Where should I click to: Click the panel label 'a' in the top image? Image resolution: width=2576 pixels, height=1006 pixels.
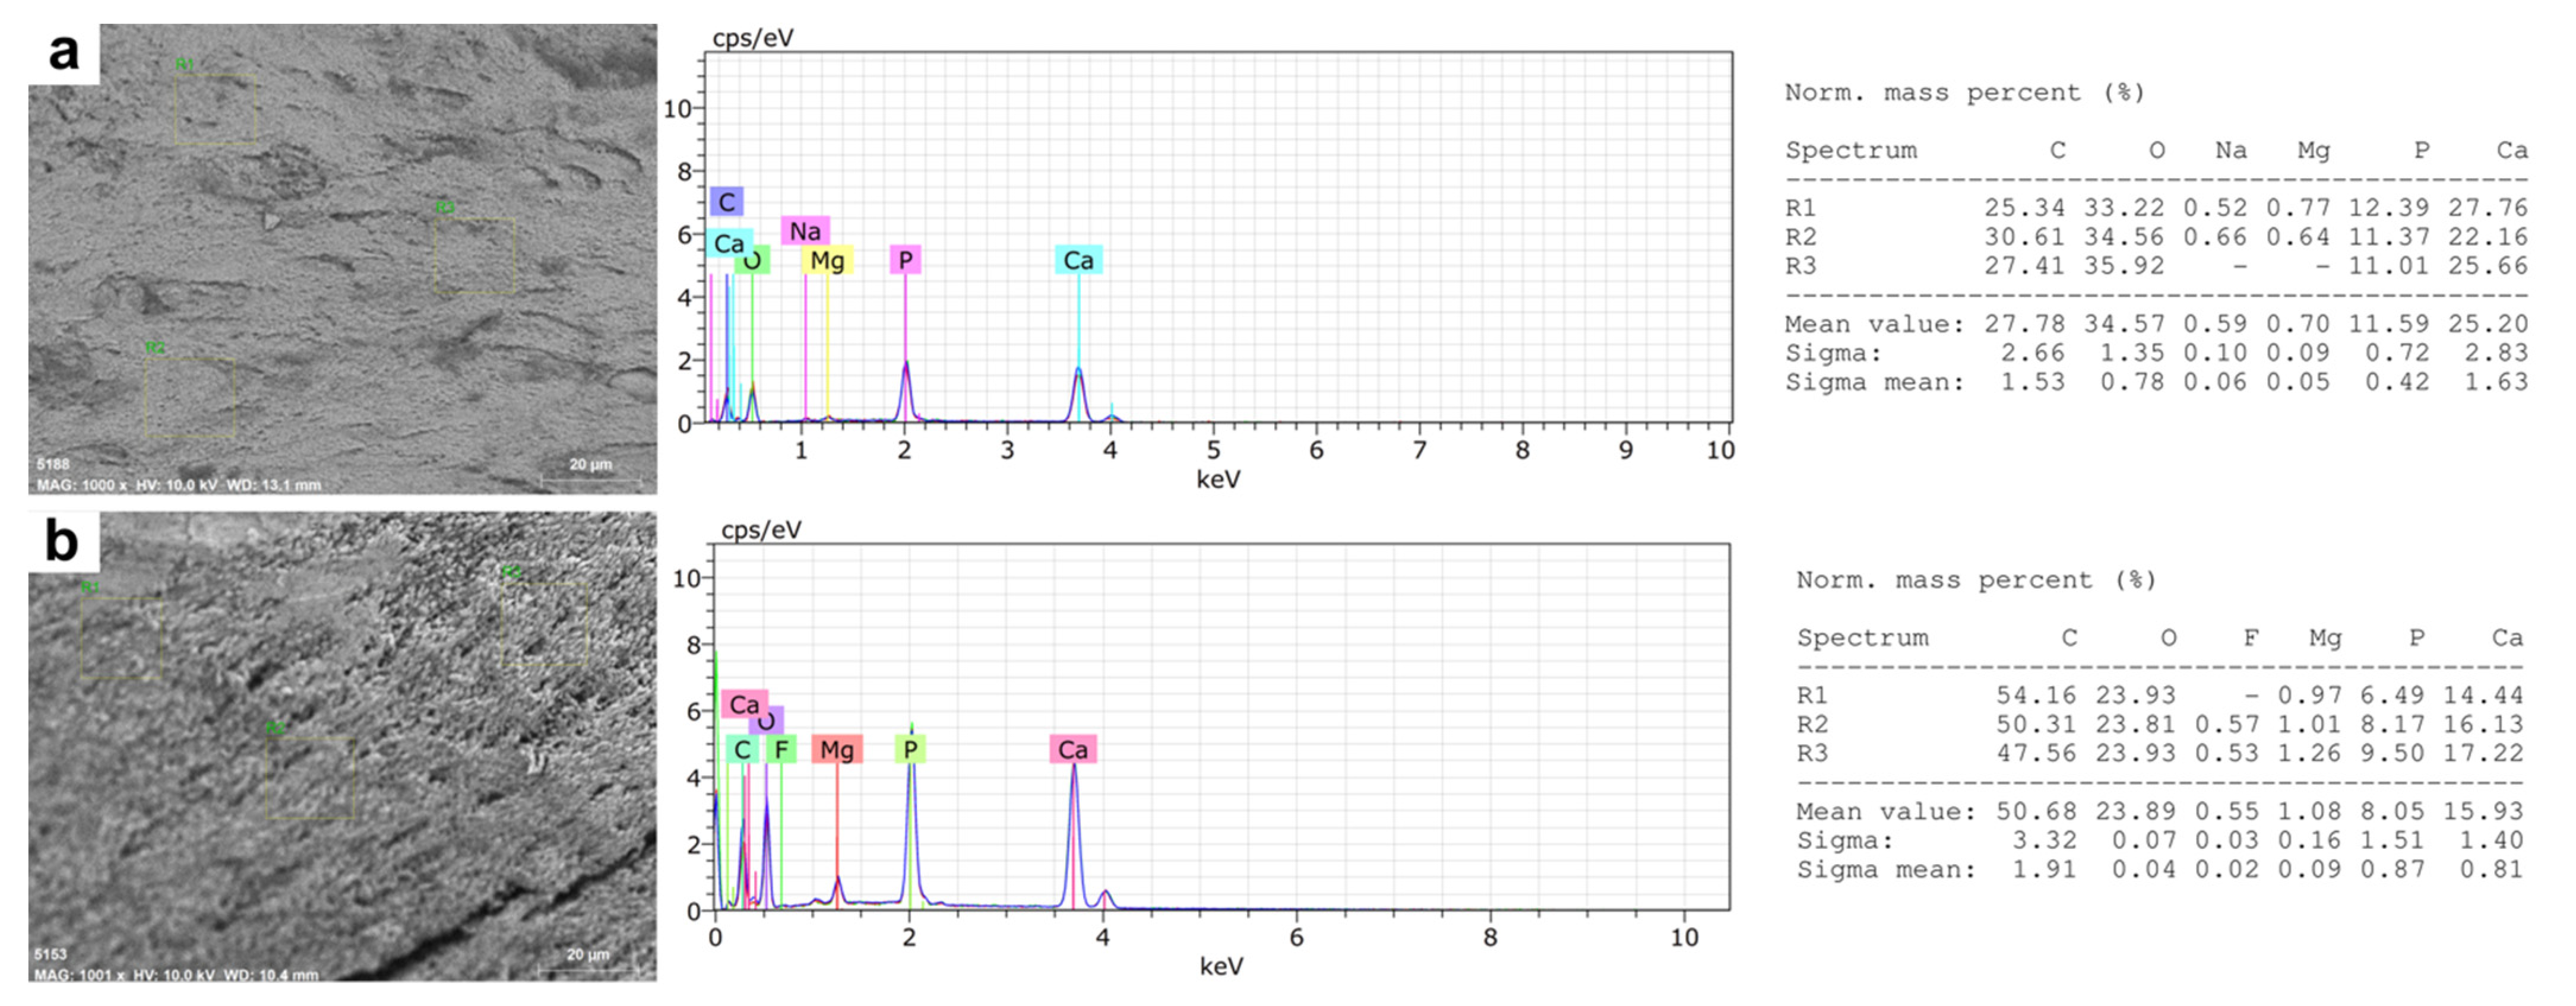point(63,52)
